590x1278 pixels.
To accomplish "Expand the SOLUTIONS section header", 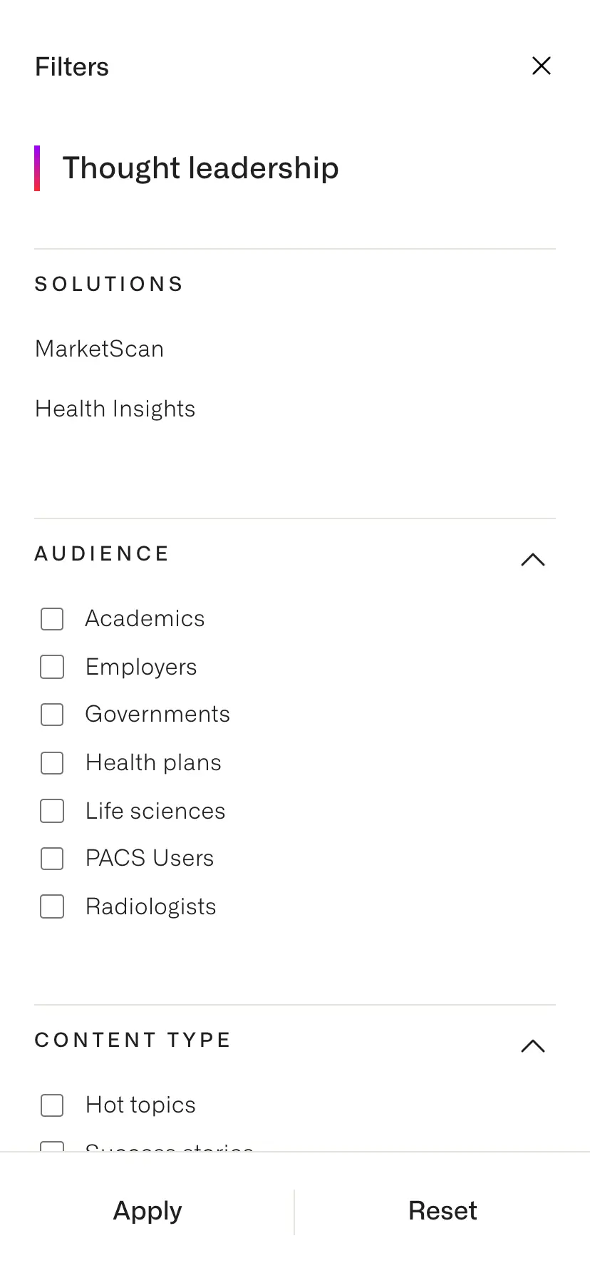I will pyautogui.click(x=109, y=283).
